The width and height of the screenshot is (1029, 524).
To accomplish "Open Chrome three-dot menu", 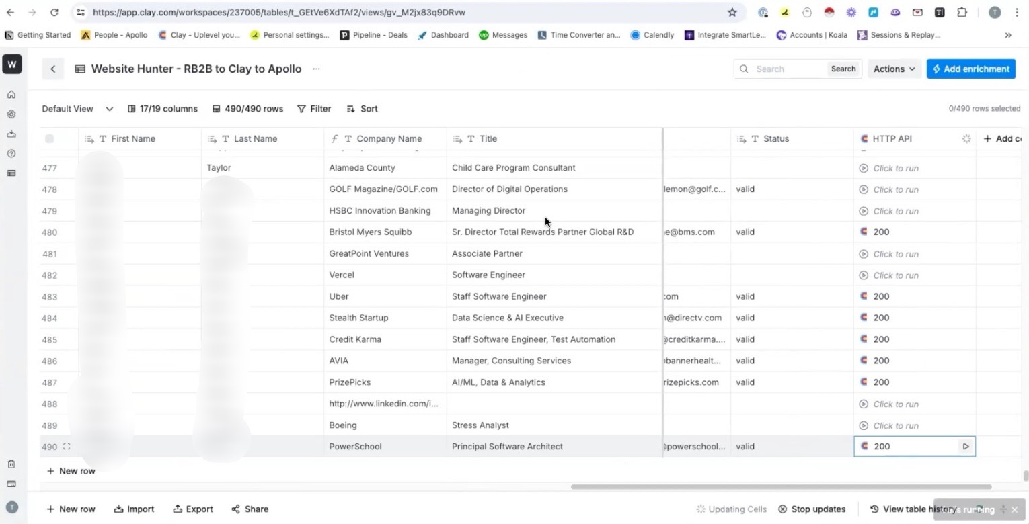I will pos(1017,12).
